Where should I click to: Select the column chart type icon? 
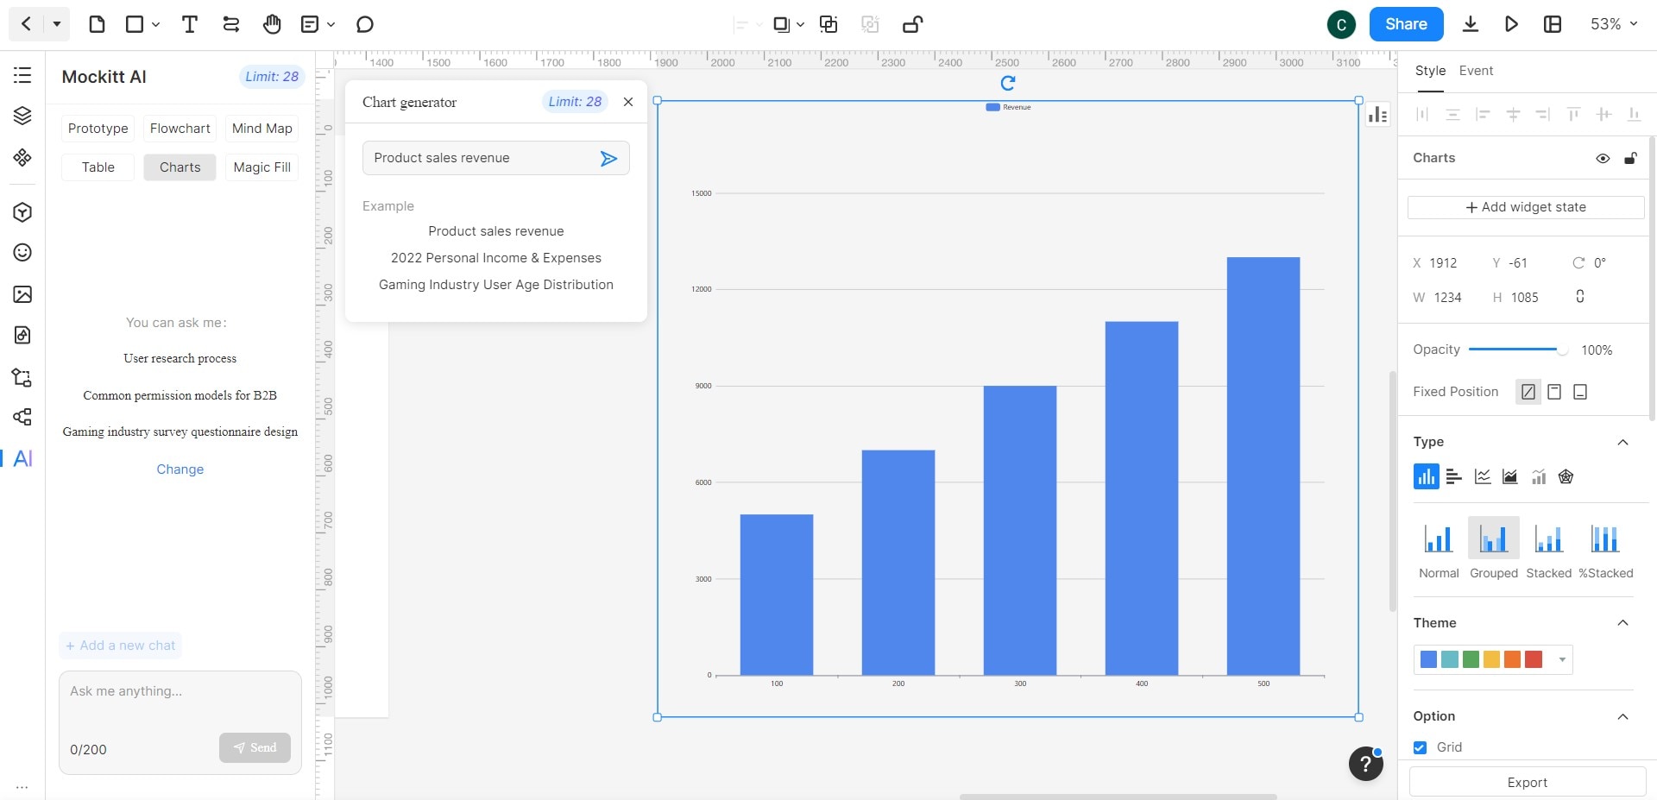1426,476
